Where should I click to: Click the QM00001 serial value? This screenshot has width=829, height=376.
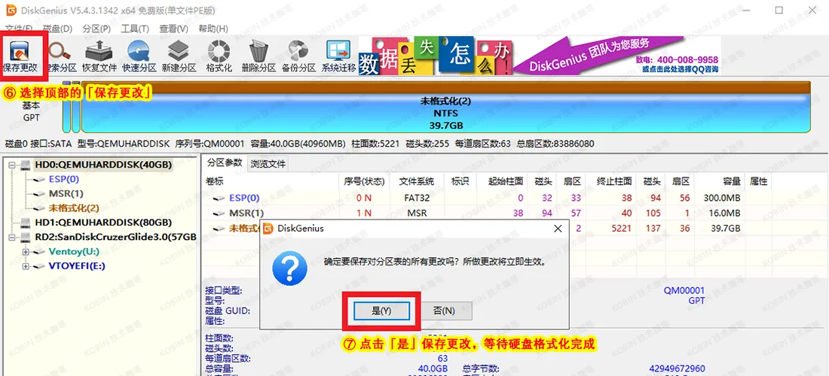(x=684, y=290)
